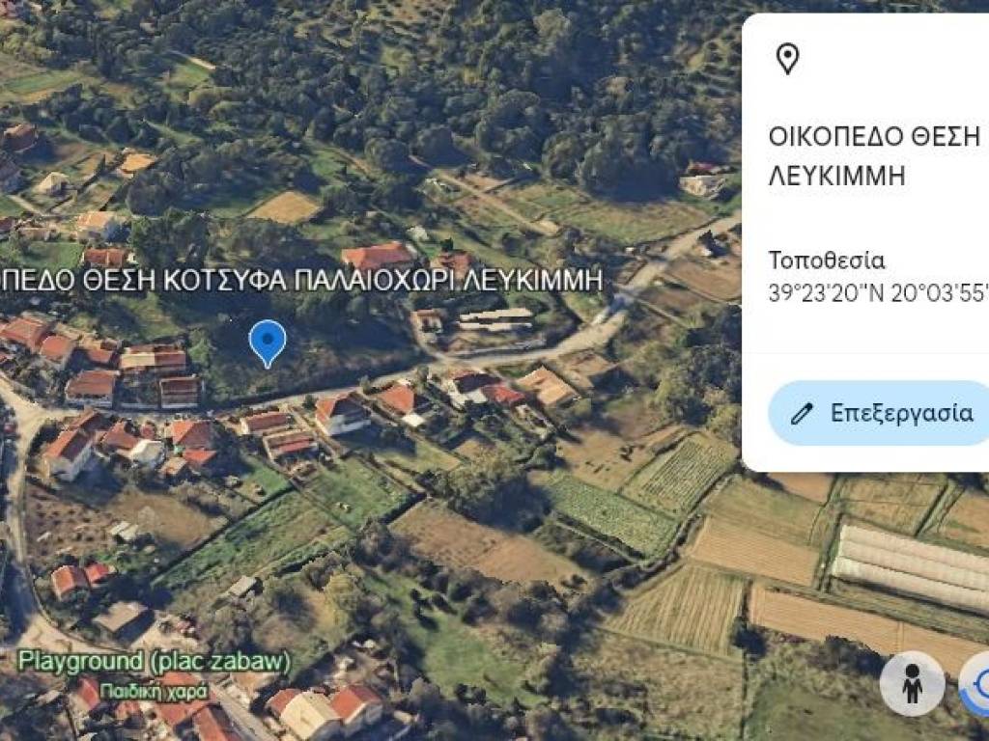The image size is (989, 741).
Task: Click the orange-roofed house directly above the label text
Action: click(377, 256)
